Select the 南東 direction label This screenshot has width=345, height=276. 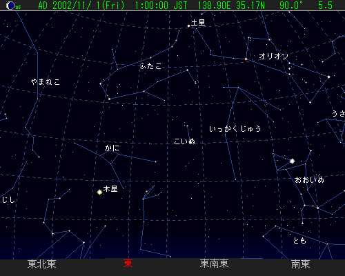coord(300,264)
